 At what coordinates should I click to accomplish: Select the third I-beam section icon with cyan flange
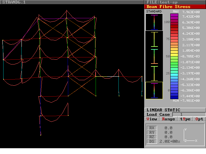coord(154,57)
